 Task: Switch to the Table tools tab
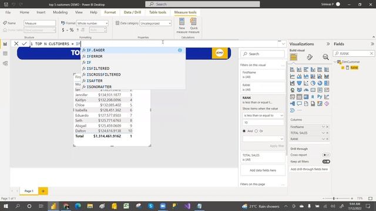157,12
